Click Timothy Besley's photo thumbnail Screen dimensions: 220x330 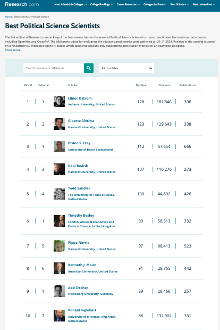(60, 221)
